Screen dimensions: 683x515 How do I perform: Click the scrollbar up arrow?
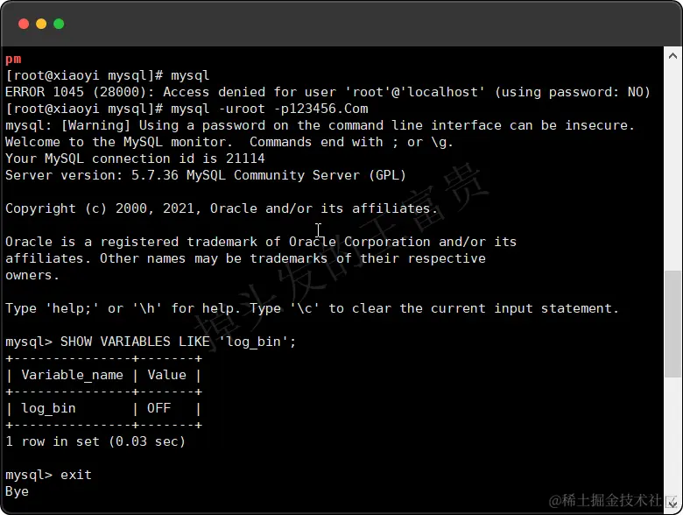(x=672, y=56)
